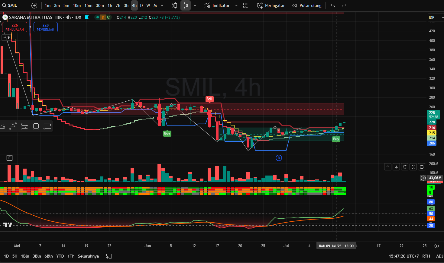This screenshot has height=263, width=444.
Task: Open the IDR currency dropdown
Action: (x=435, y=17)
